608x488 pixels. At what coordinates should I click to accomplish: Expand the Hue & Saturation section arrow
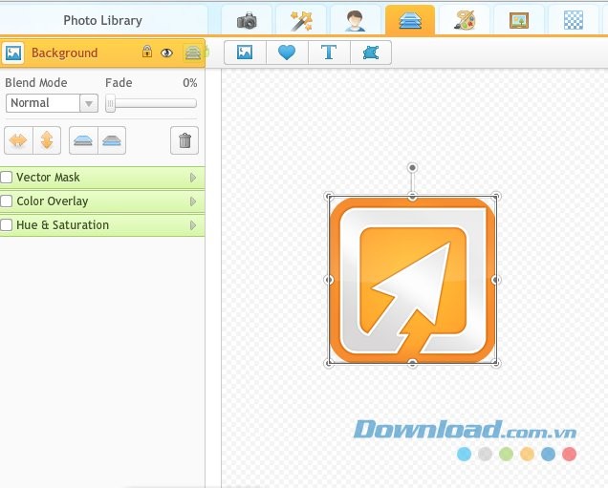193,225
